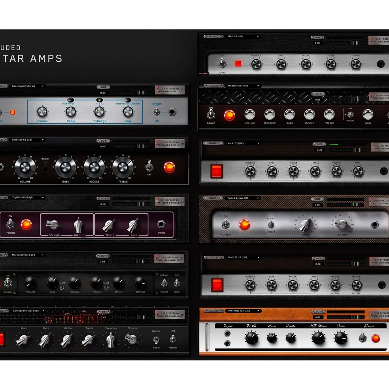Flip the Darkface 65 ON/OFF switch
The image size is (389, 390).
pos(149,166)
